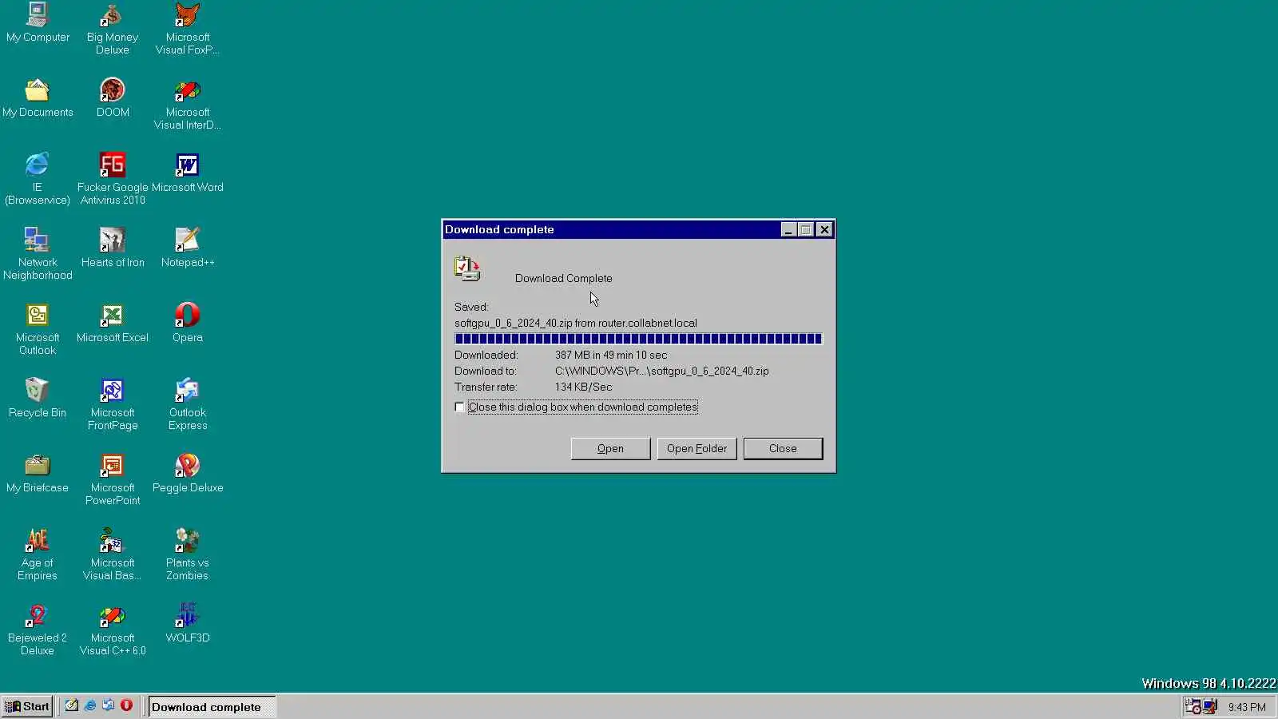This screenshot has height=719, width=1278.
Task: Select the Peggle Deluxe shortcut
Action: pyautogui.click(x=188, y=473)
